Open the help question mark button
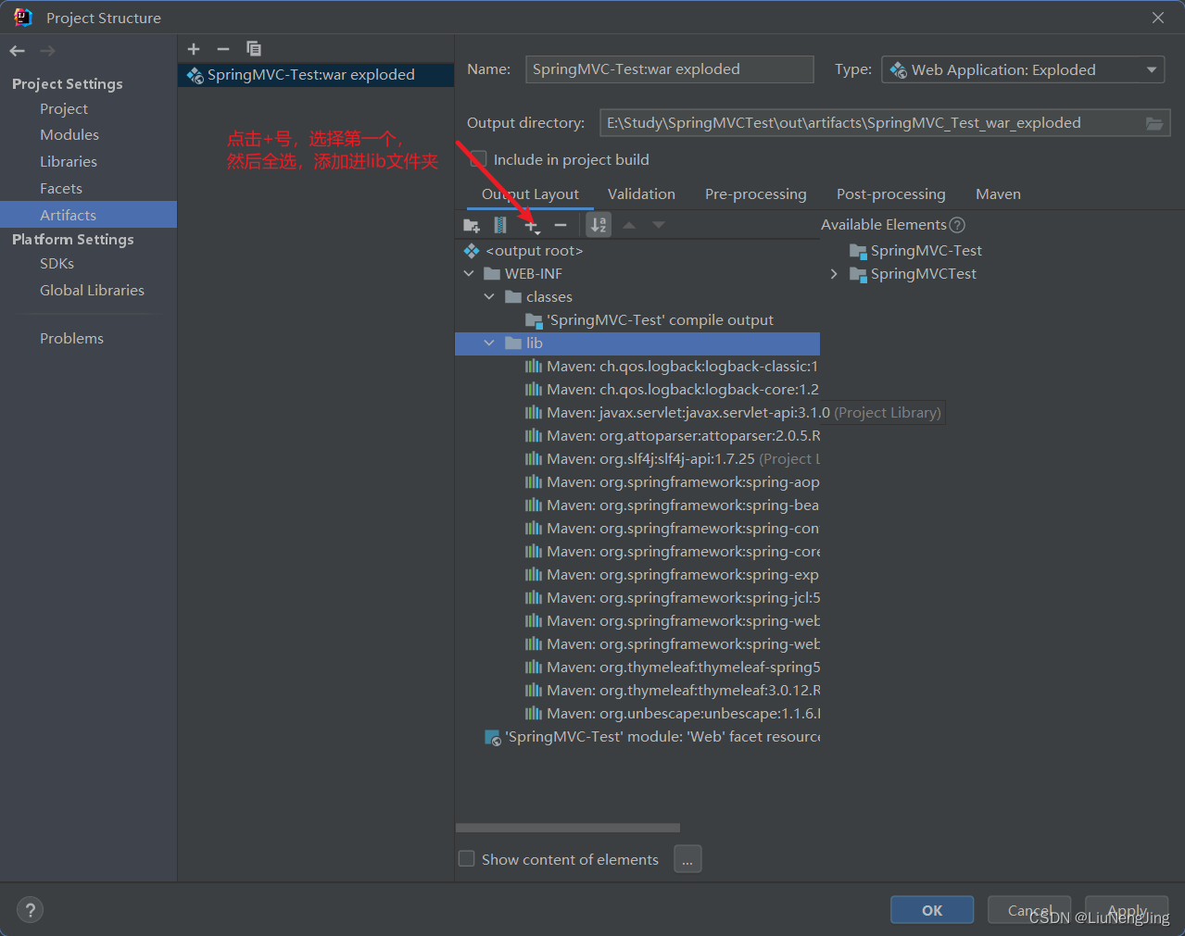Viewport: 1185px width, 936px height. tap(31, 910)
